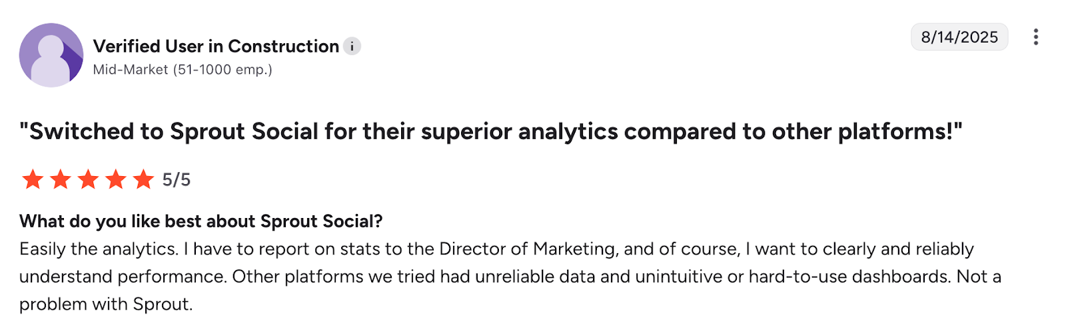Click the 5/5 rating score text

click(x=177, y=180)
